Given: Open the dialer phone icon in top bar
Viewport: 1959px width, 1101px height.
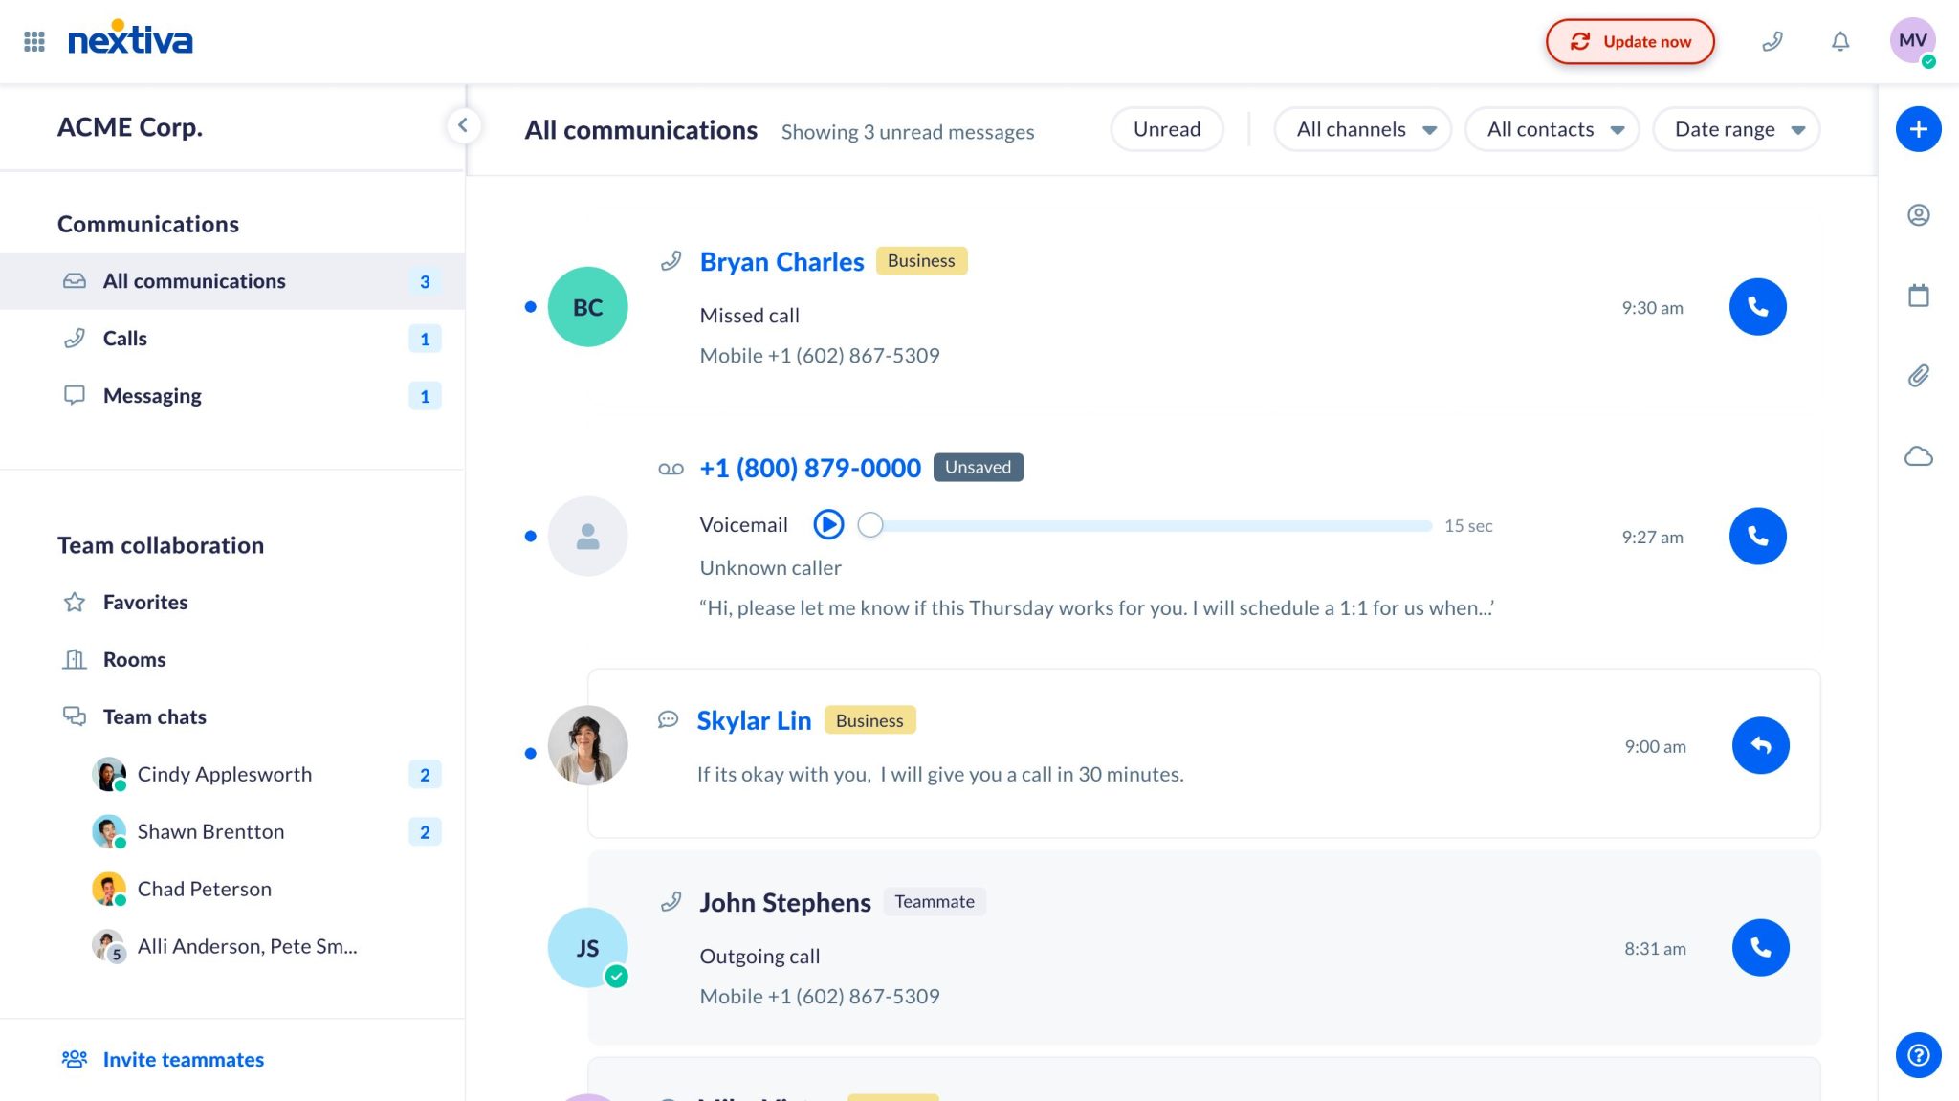Looking at the screenshot, I should 1773,41.
